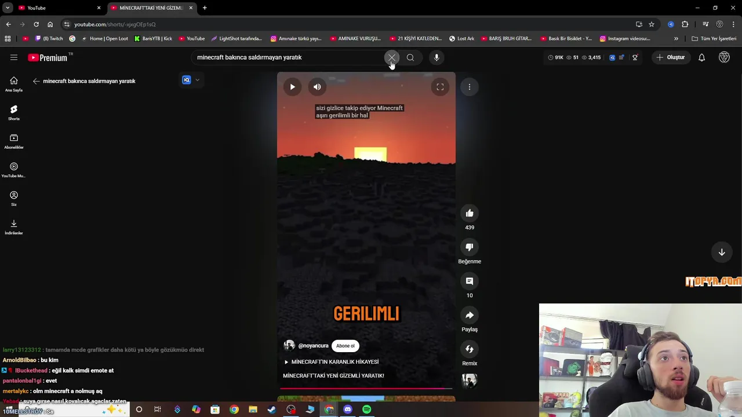Image resolution: width=742 pixels, height=417 pixels.
Task: Open the @noyancura channel link
Action: point(313,346)
